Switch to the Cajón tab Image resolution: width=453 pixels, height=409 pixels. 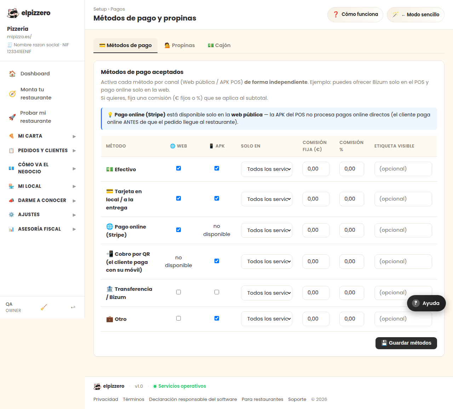219,45
